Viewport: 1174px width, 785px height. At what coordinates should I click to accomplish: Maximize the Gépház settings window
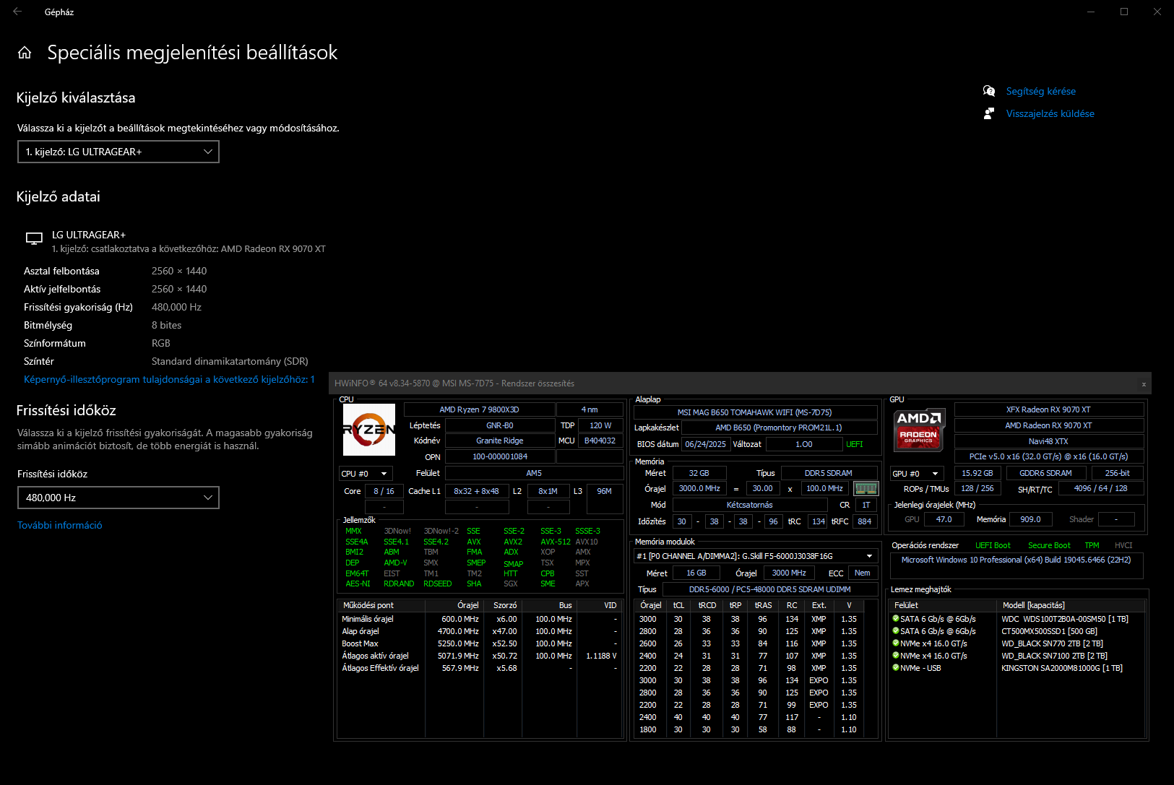[1124, 12]
